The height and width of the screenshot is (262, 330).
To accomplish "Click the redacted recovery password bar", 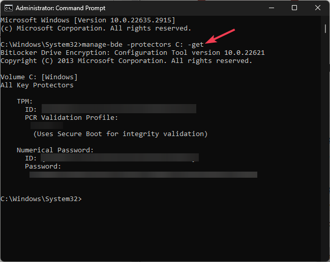I will point(143,175).
